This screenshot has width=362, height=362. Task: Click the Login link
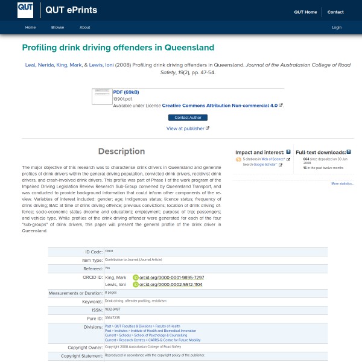point(337,27)
